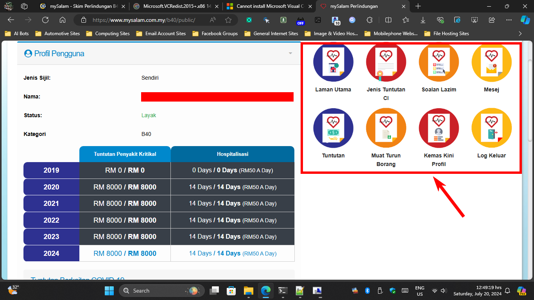Switch to Cannot install Microsoft Visual C tab
This screenshot has width=534, height=300.
[x=269, y=6]
